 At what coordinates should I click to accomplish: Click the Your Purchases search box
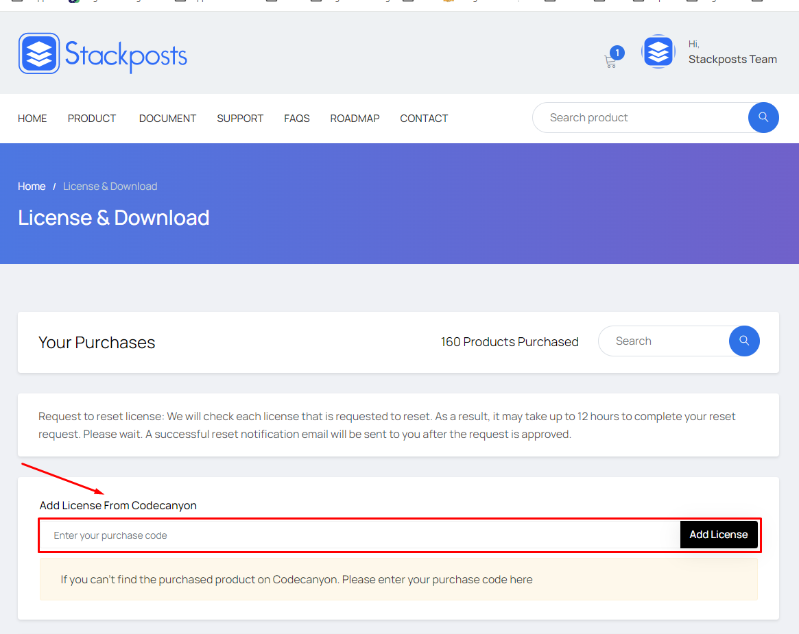(x=662, y=341)
